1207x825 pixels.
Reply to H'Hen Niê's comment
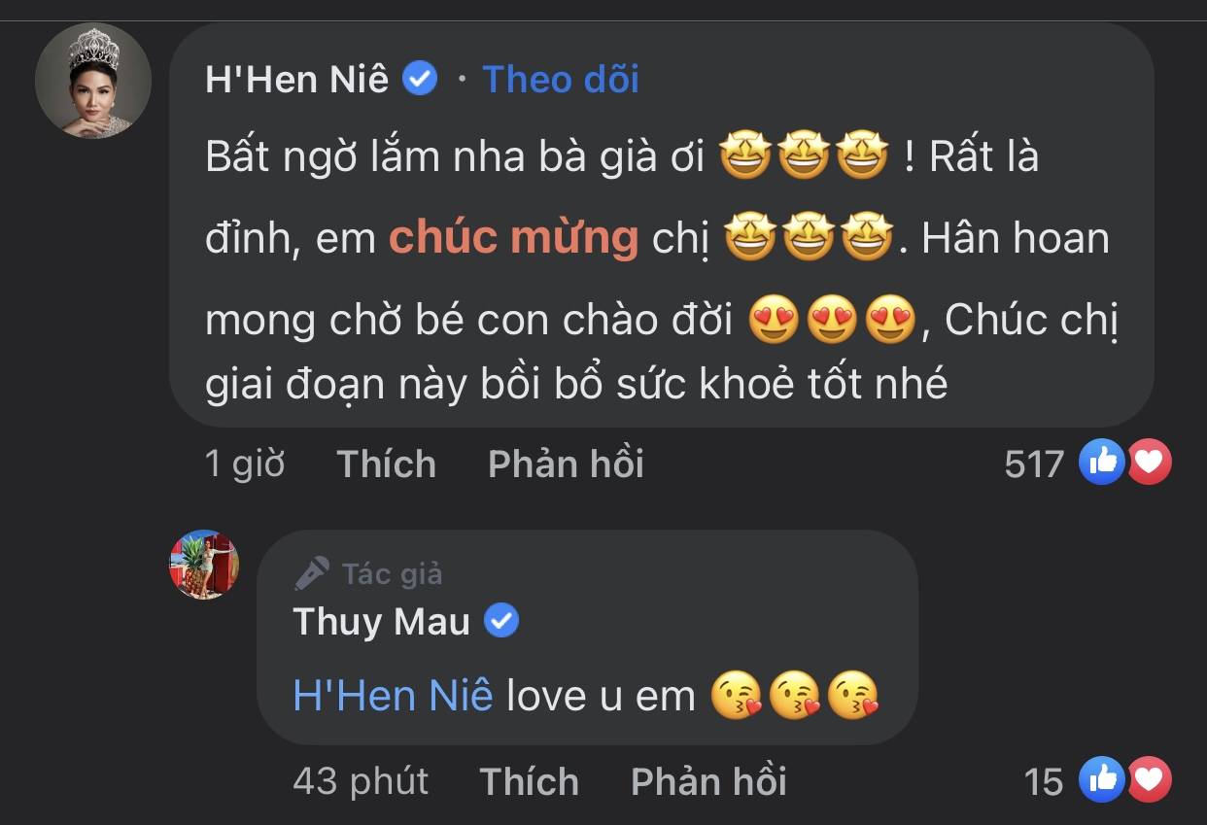566,464
